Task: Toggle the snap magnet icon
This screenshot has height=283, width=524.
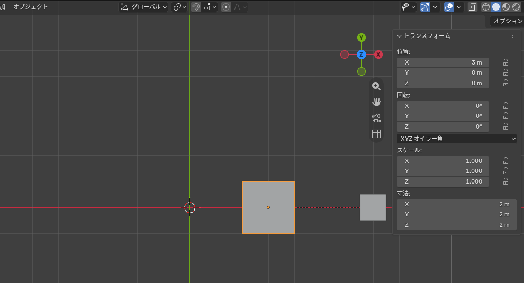Action: [x=196, y=7]
